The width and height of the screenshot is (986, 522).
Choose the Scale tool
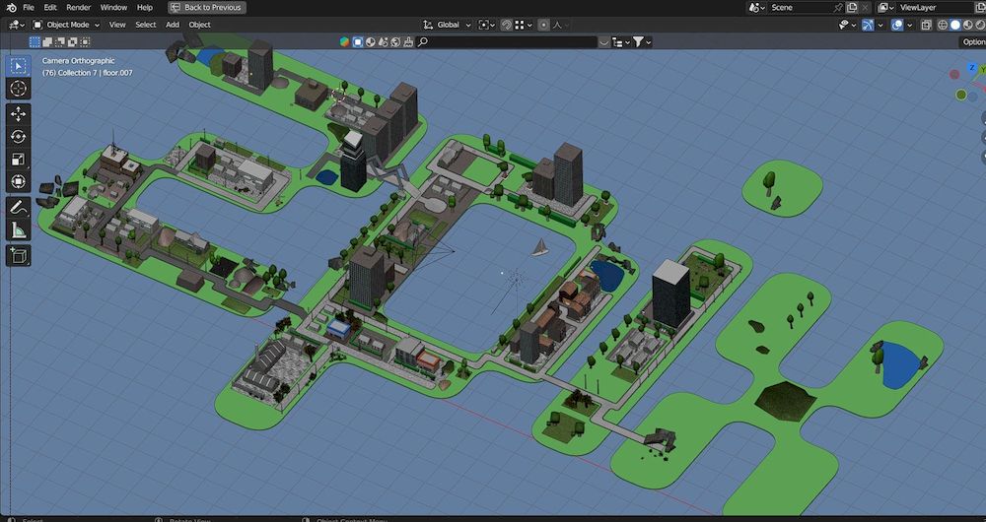coord(19,160)
